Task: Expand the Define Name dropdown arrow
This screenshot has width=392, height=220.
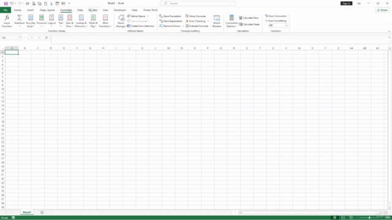Action: tap(148, 16)
